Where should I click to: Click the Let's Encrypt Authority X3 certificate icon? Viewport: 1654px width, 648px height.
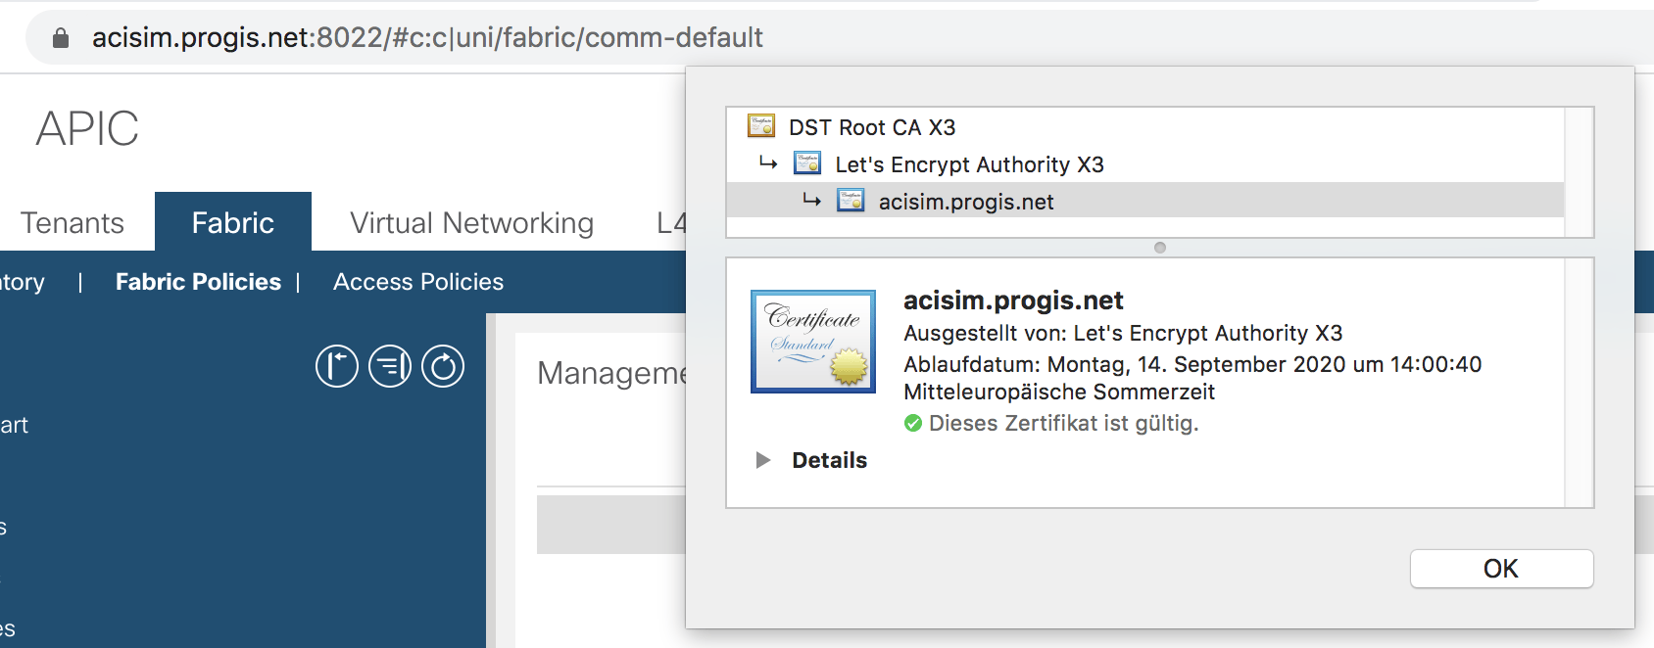point(807,163)
